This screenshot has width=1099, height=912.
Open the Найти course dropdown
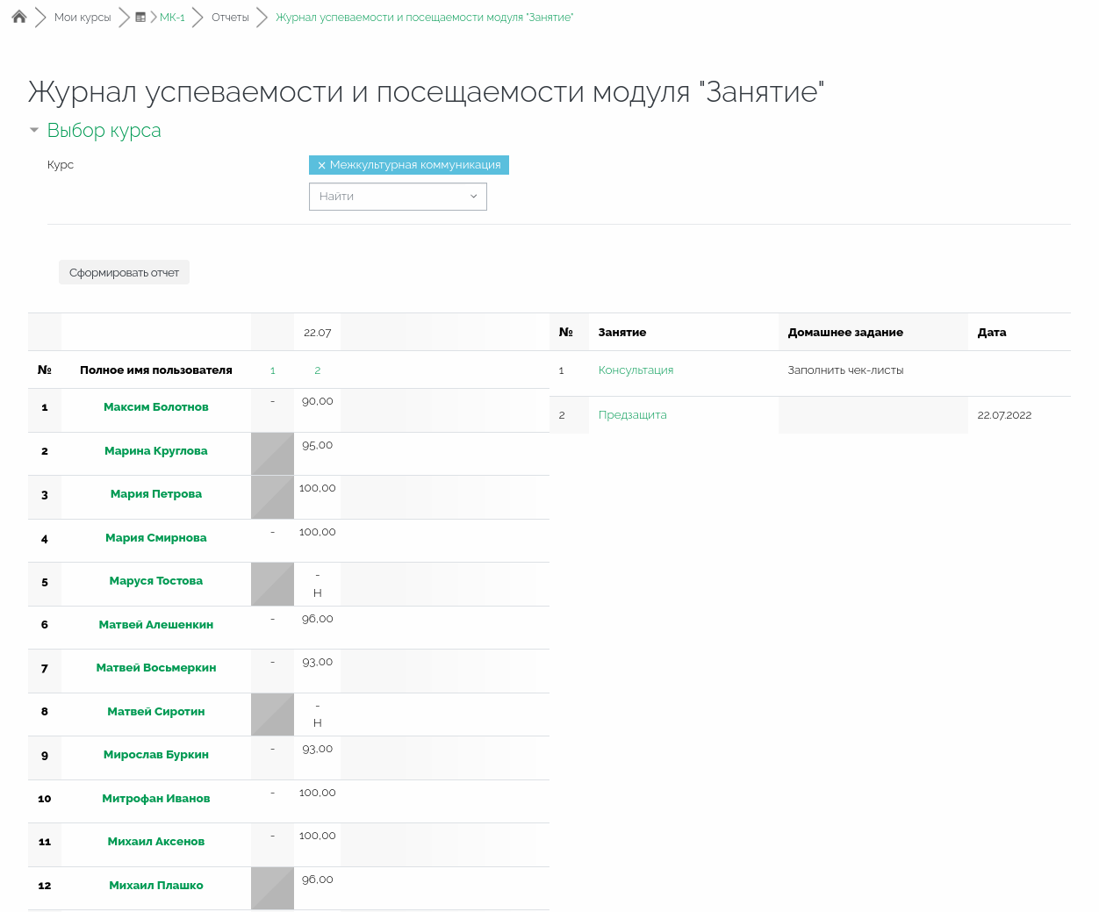tap(398, 197)
